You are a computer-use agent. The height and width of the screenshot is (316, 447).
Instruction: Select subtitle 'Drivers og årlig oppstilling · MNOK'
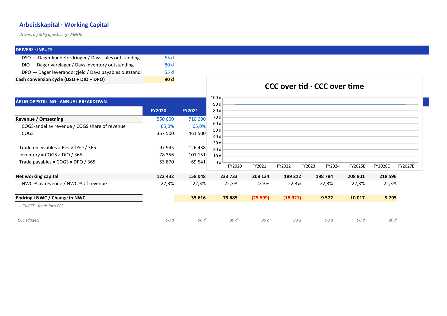coord(51,35)
